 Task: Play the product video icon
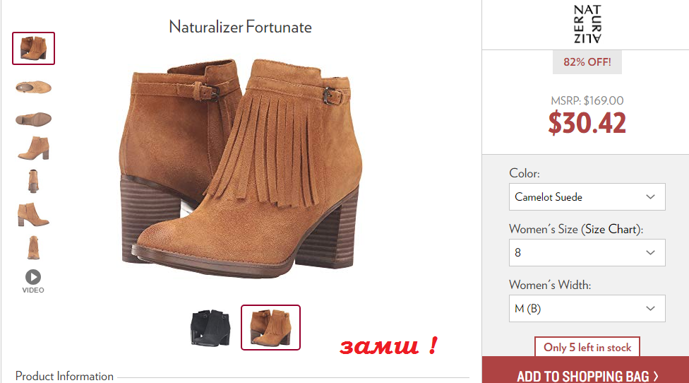click(33, 277)
